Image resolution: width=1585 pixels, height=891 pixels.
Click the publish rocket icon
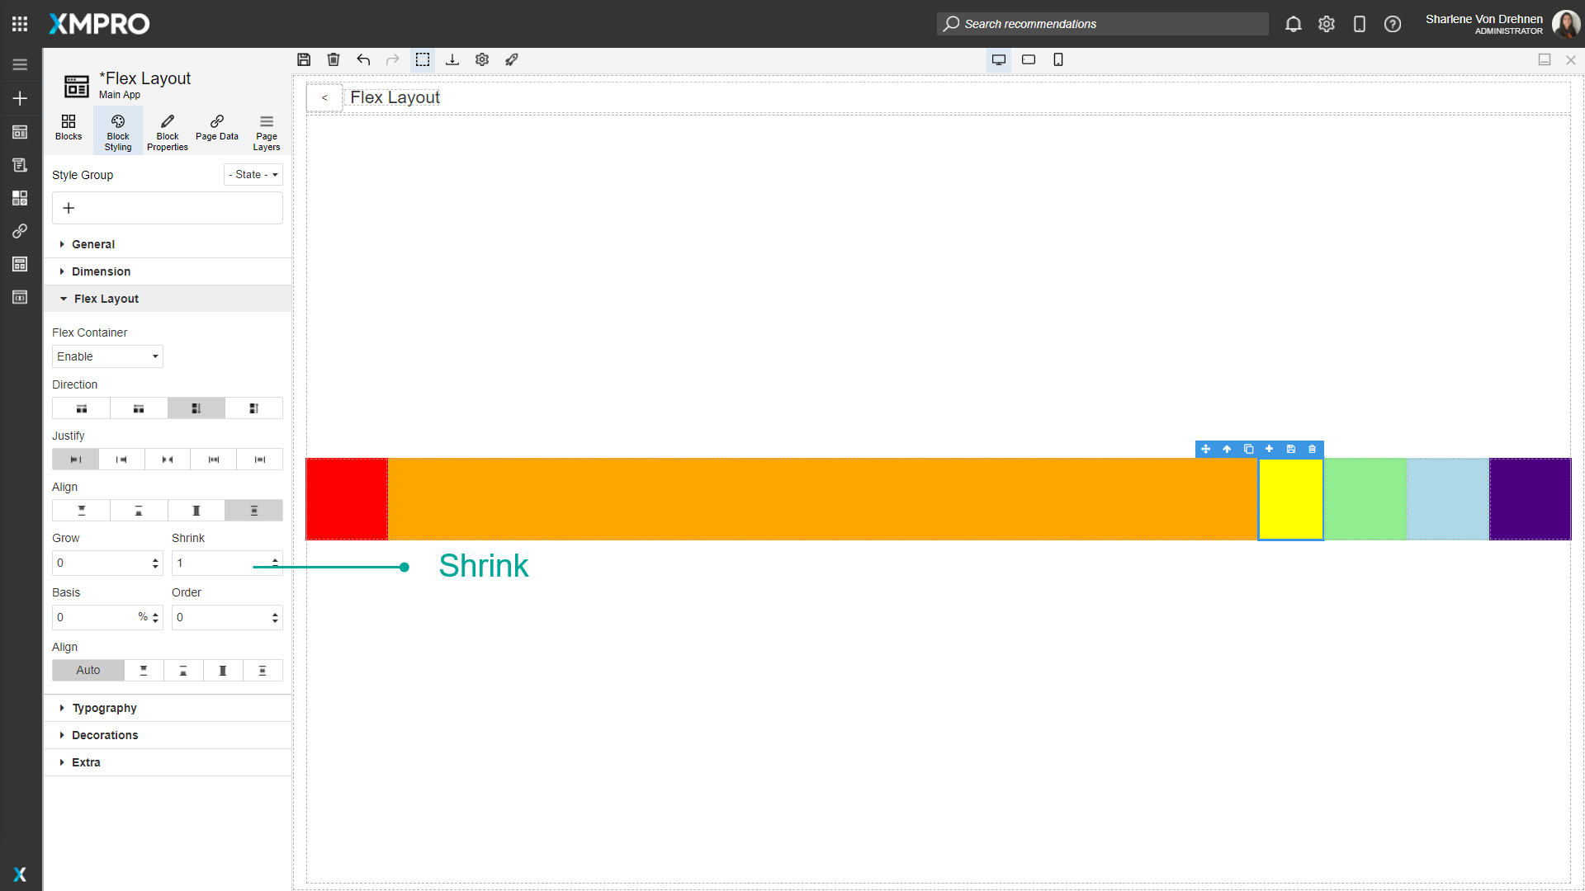click(511, 59)
